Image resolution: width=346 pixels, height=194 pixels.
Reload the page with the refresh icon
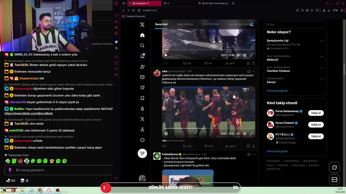click(x=133, y=10)
